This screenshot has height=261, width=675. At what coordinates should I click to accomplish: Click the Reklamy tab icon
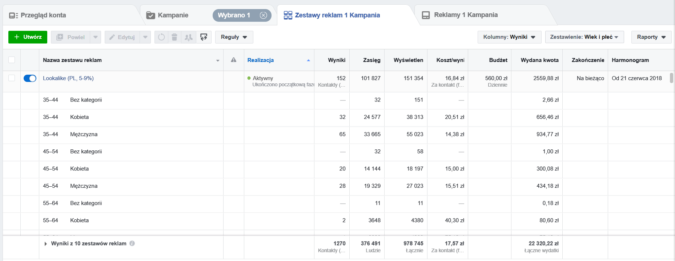click(x=426, y=15)
